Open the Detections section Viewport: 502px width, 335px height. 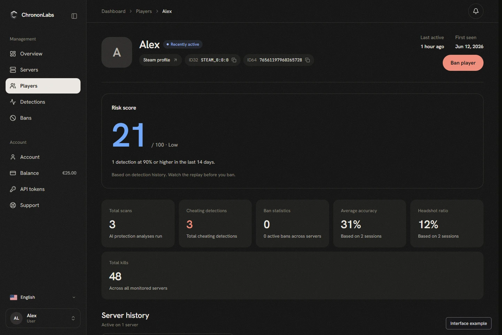pos(43,102)
